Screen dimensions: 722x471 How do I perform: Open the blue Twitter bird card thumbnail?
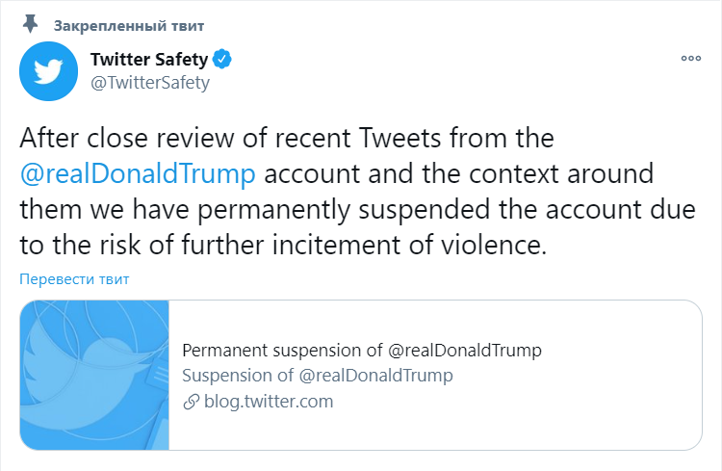pos(94,376)
